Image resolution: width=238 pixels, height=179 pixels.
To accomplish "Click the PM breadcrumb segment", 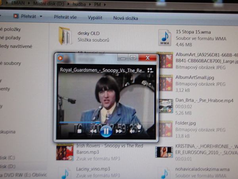I will (97, 4).
